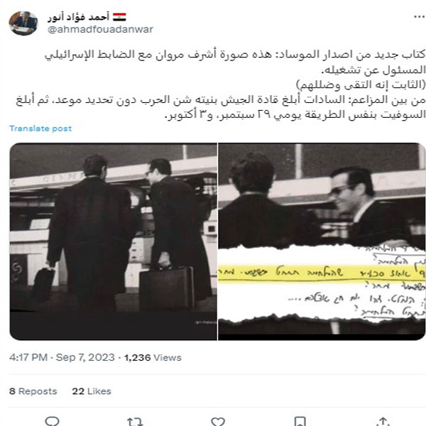The height and width of the screenshot is (426, 426).
Task: Click the Egyptian flag emoji beside name
Action: (x=119, y=17)
